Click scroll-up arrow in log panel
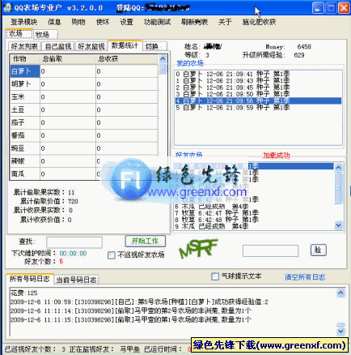The width and height of the screenshot is (351, 355). point(340,293)
